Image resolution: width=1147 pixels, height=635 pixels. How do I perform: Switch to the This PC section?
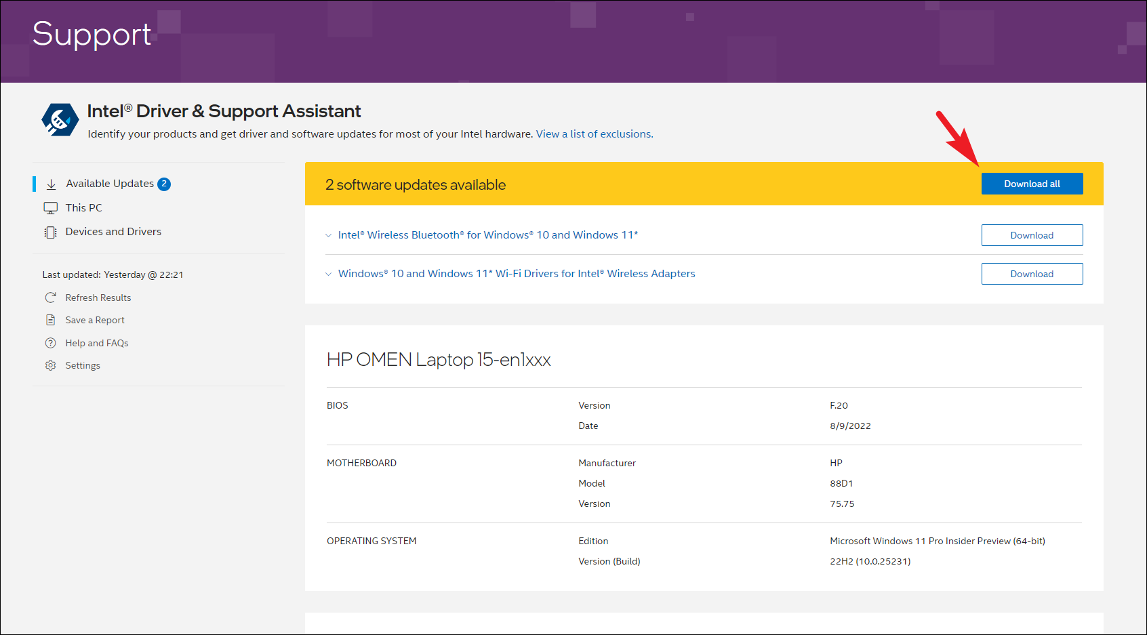(x=84, y=208)
